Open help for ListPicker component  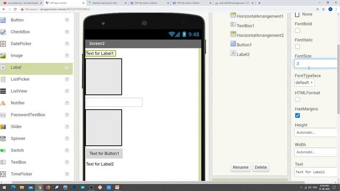[x=67, y=79]
